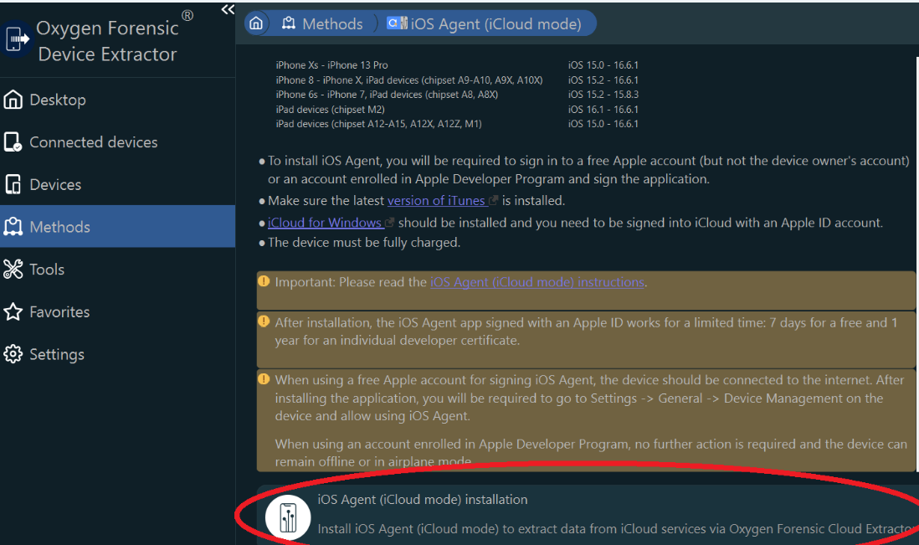Click the Methods breadcrumb icon
The image size is (919, 545).
289,23
